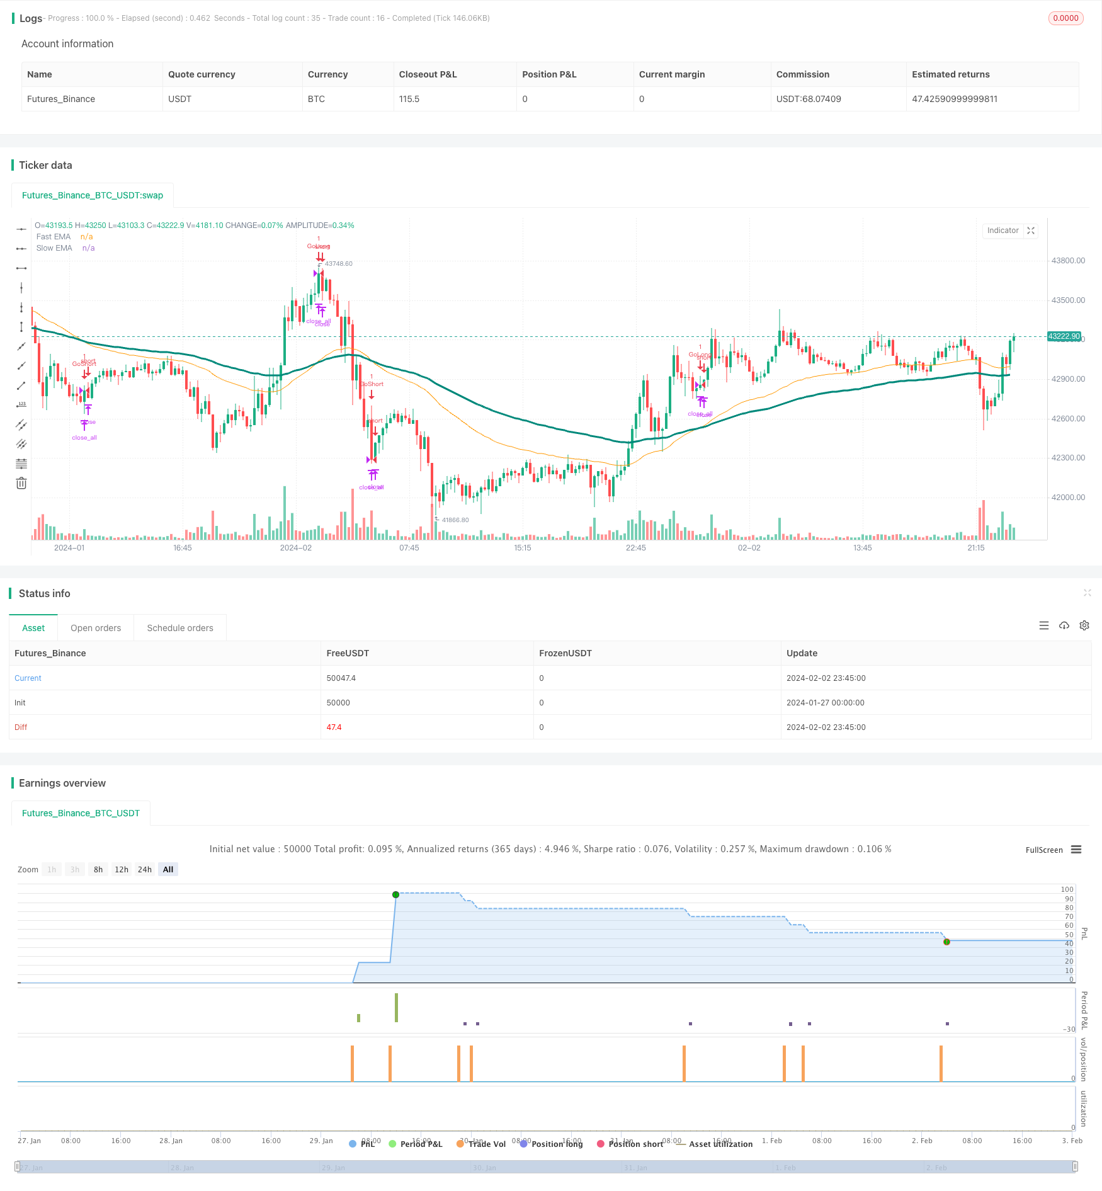
Task: Select the horizontal ray line drawing tool
Action: 21,249
